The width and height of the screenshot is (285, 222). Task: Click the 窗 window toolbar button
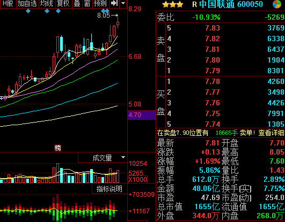coord(87,3)
